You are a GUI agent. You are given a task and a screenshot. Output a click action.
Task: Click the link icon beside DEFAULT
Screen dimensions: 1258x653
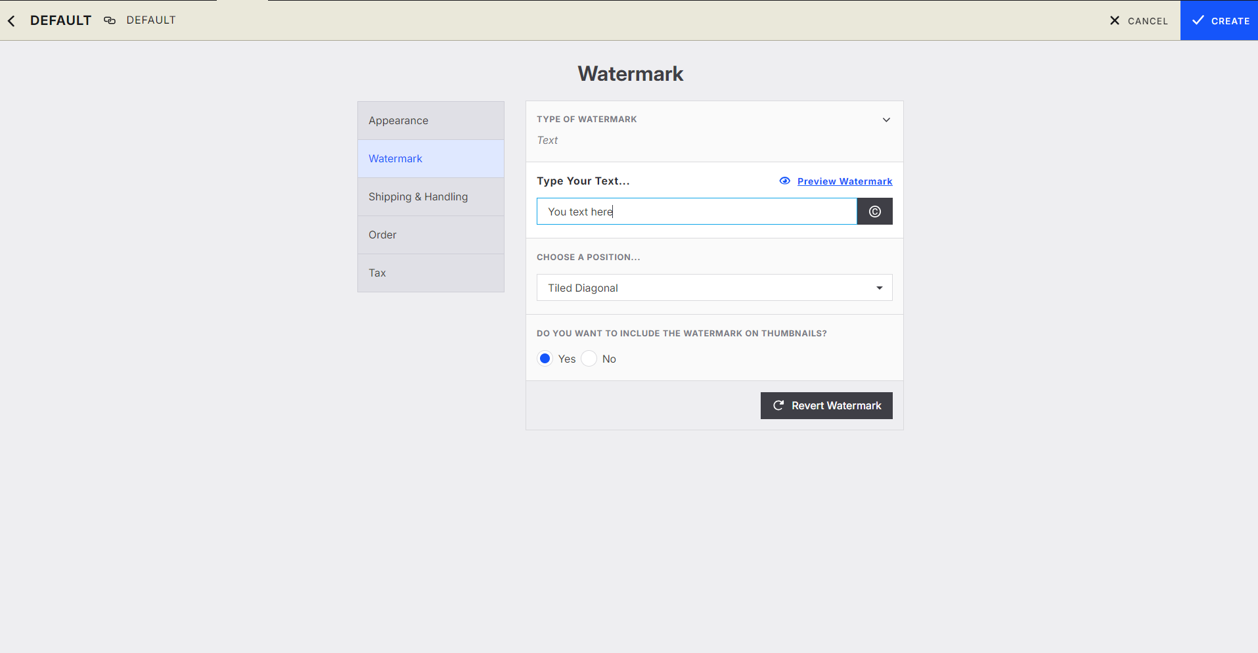pyautogui.click(x=110, y=20)
